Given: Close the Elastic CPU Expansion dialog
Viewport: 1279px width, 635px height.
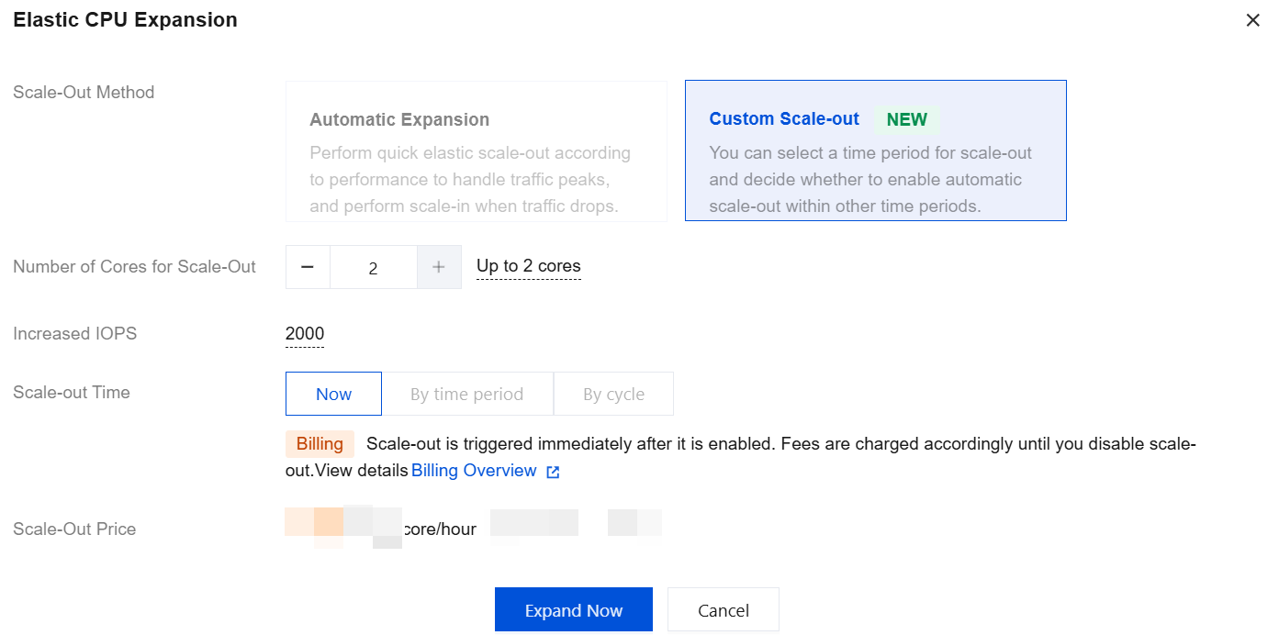Looking at the screenshot, I should (1252, 20).
